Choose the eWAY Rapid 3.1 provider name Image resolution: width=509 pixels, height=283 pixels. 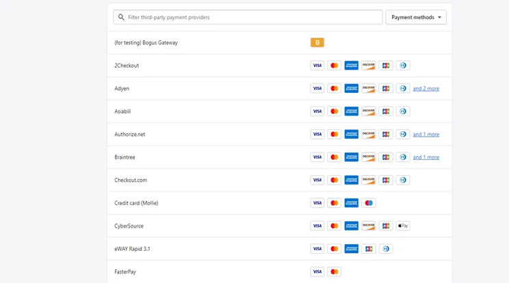coord(132,249)
